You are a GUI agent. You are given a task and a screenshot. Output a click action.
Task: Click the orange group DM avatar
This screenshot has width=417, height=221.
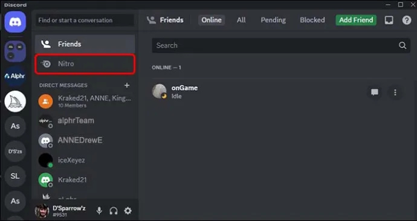pos(45,101)
